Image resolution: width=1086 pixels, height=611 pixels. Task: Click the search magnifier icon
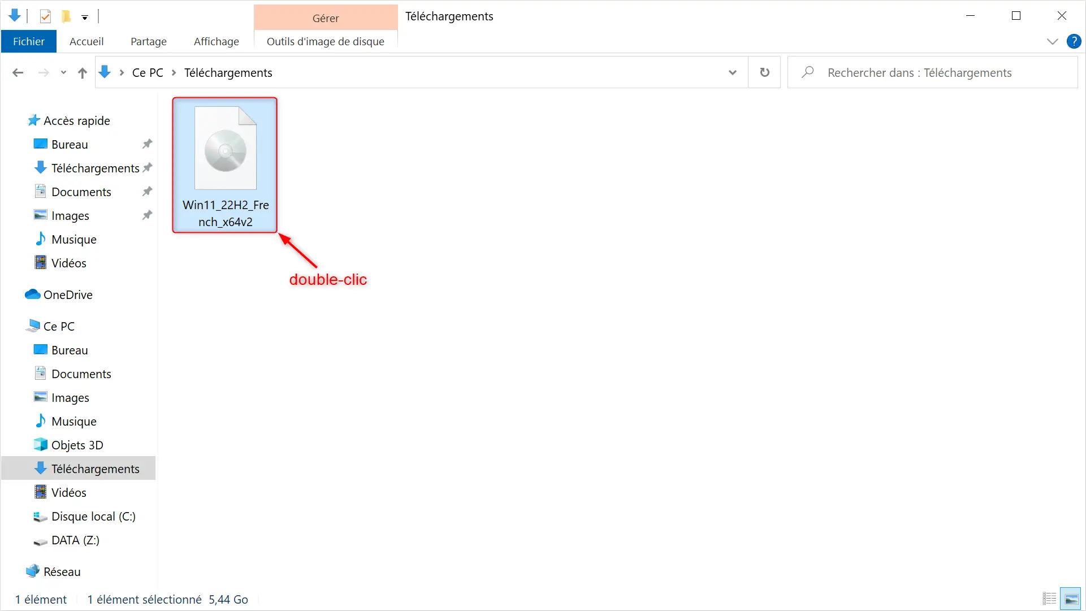point(808,72)
